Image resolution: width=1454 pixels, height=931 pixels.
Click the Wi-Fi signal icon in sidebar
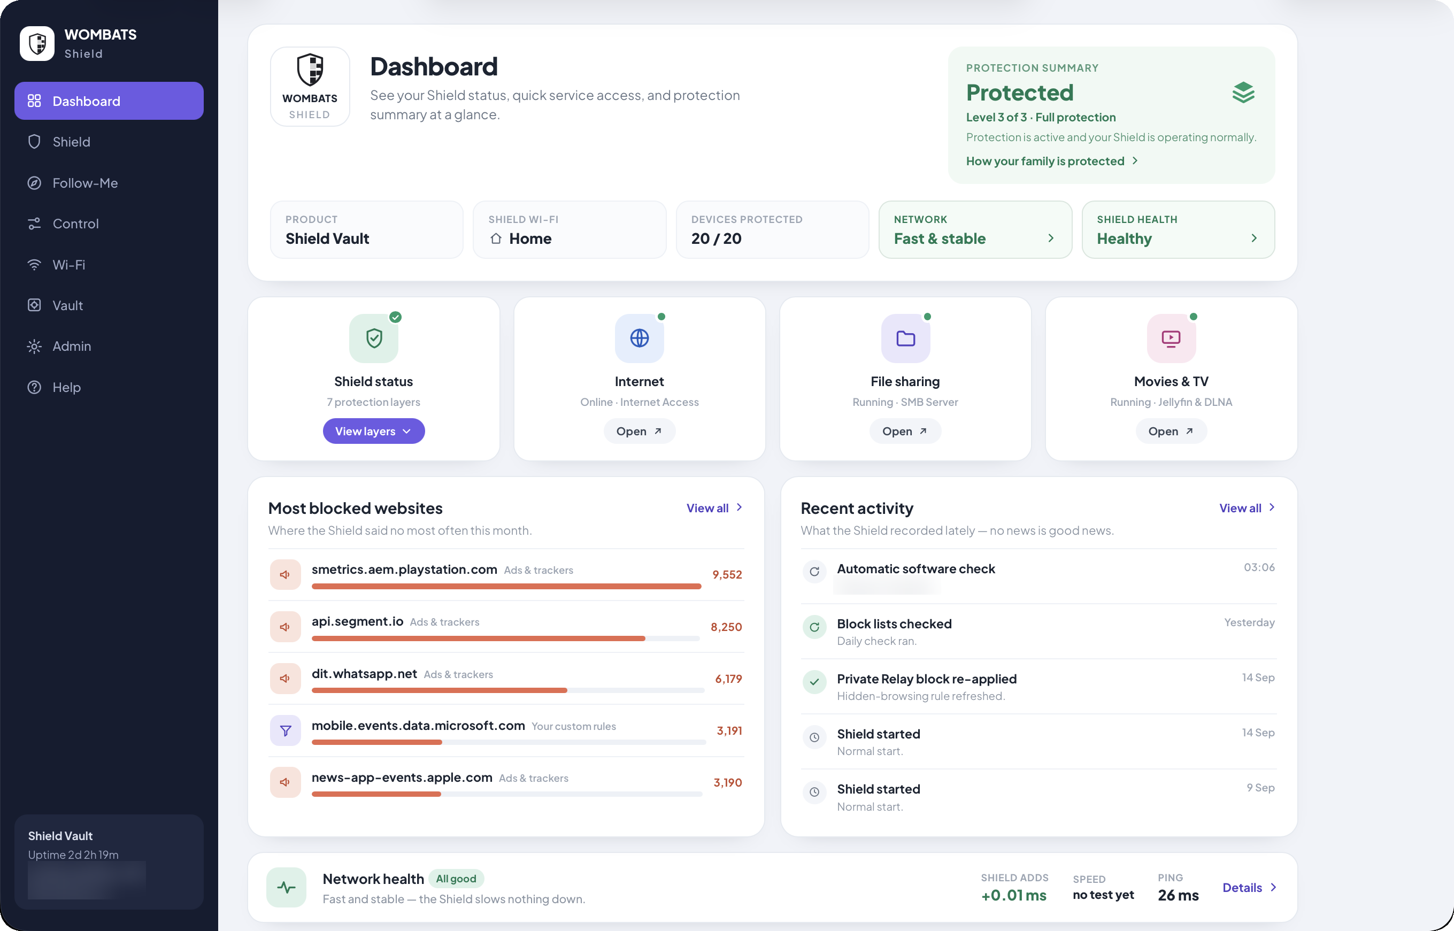[34, 264]
